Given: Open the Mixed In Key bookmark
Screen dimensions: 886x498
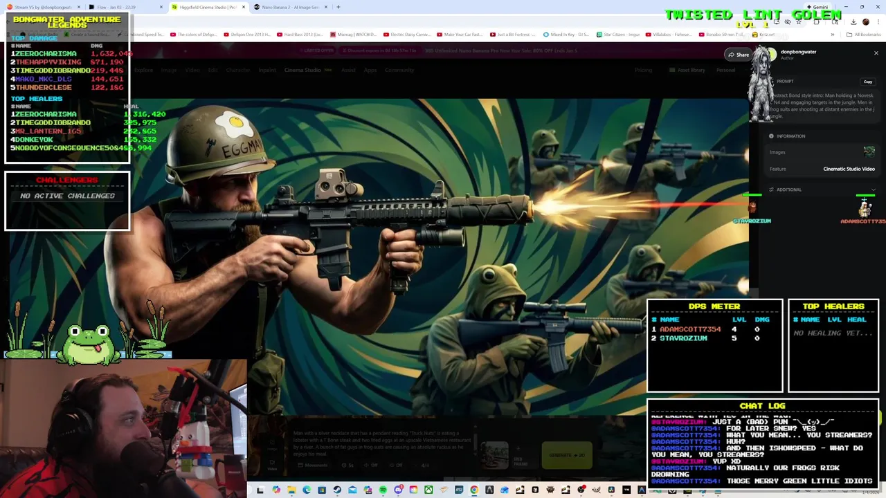Looking at the screenshot, I should 566,34.
